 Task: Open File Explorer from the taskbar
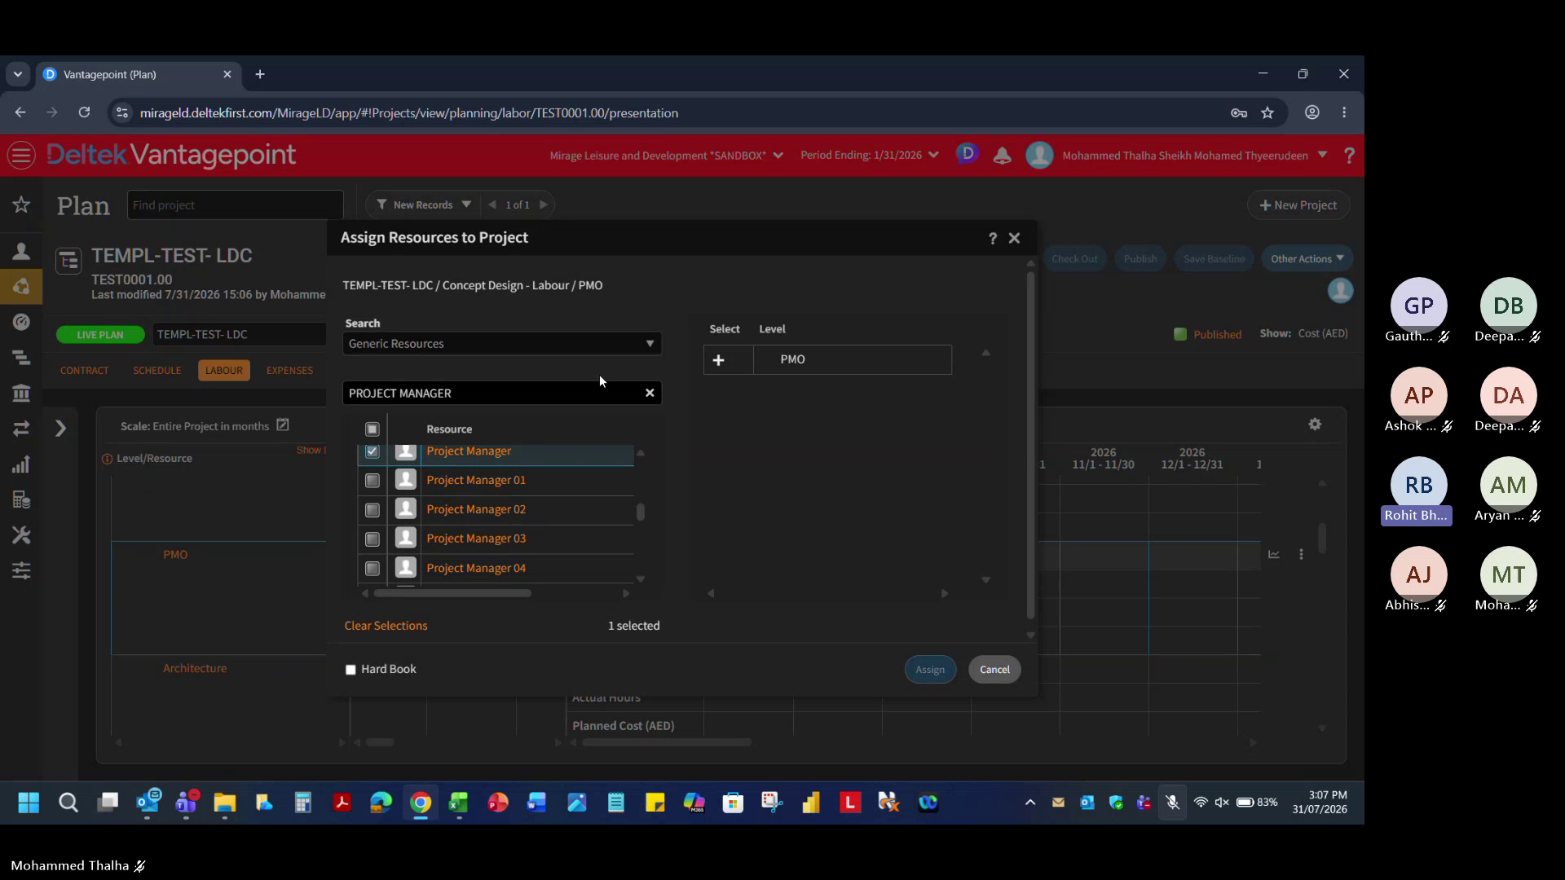click(224, 803)
